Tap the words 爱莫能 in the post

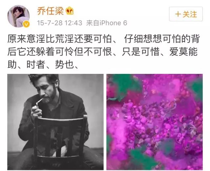tap(184, 52)
